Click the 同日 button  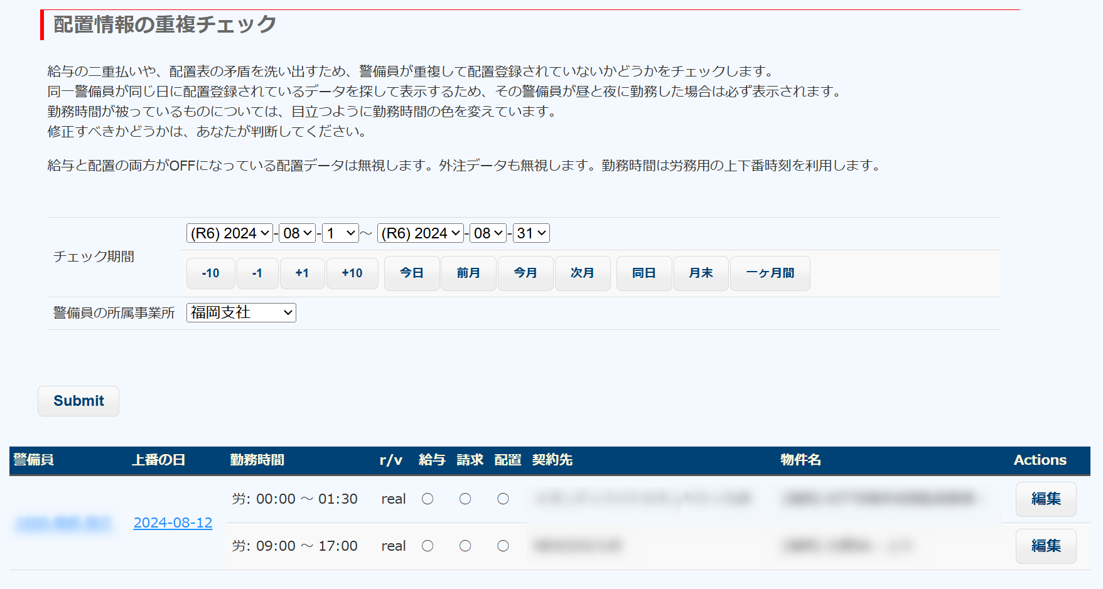(x=643, y=273)
